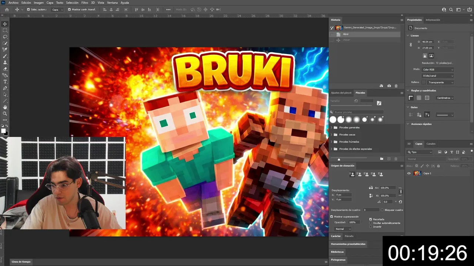Uncheck the Recortada checkbox

(371, 219)
